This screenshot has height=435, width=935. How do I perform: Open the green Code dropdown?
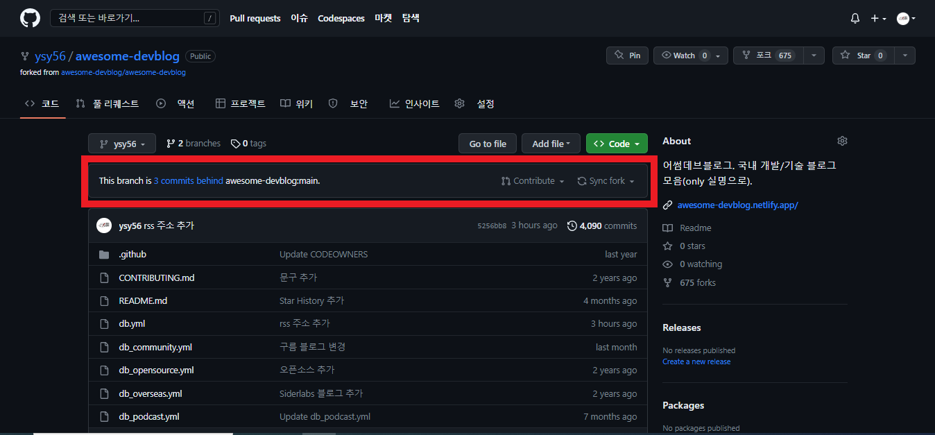click(x=617, y=144)
